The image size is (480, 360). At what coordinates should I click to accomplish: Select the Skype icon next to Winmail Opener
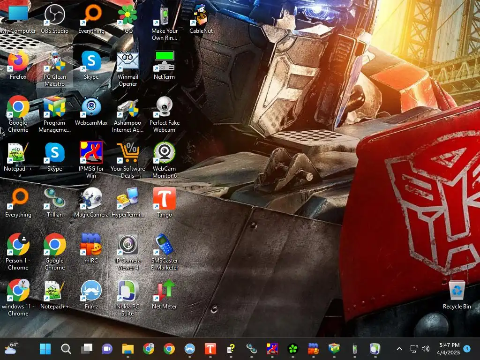(91, 65)
